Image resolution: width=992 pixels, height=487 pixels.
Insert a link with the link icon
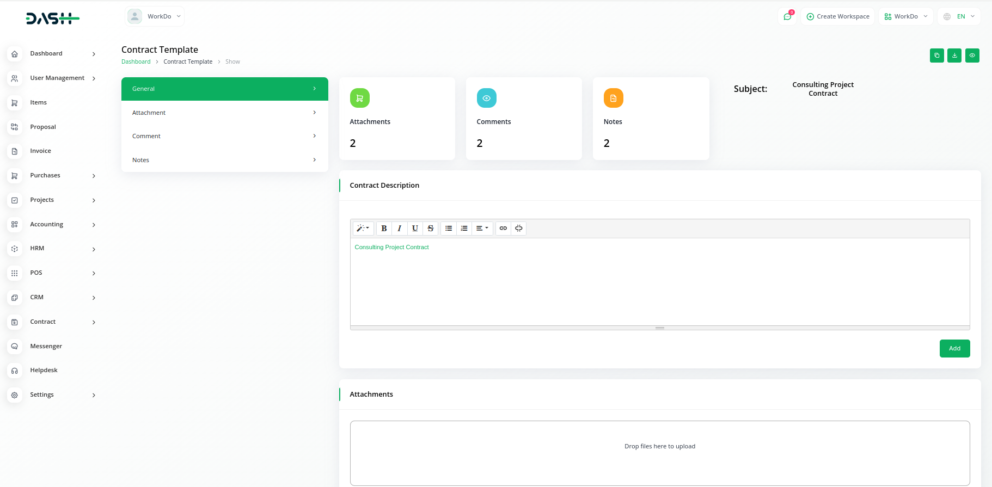click(x=503, y=229)
